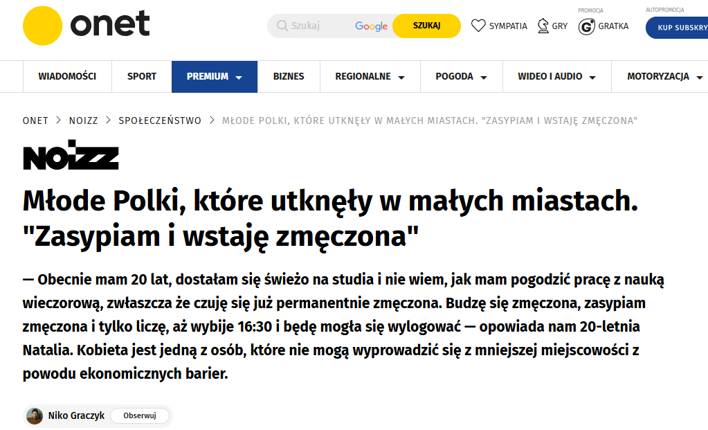
Task: Go to the Wiadomości section
Action: click(x=67, y=77)
